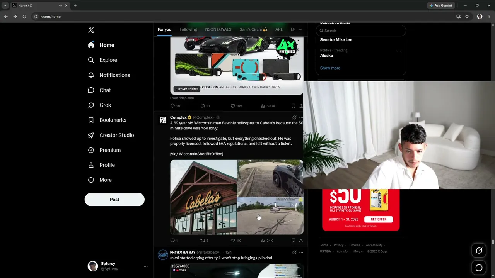Click the X logo in the sidebar
The height and width of the screenshot is (278, 495).
pos(91,30)
